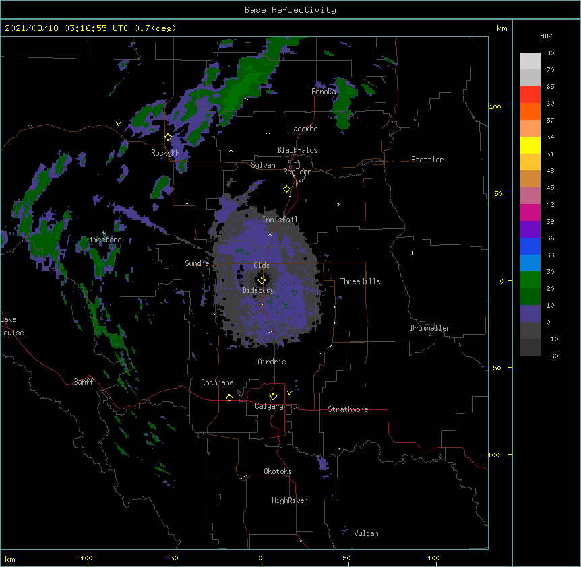This screenshot has height=567, width=581.
Task: Click the Vulcan label
Action: [366, 533]
